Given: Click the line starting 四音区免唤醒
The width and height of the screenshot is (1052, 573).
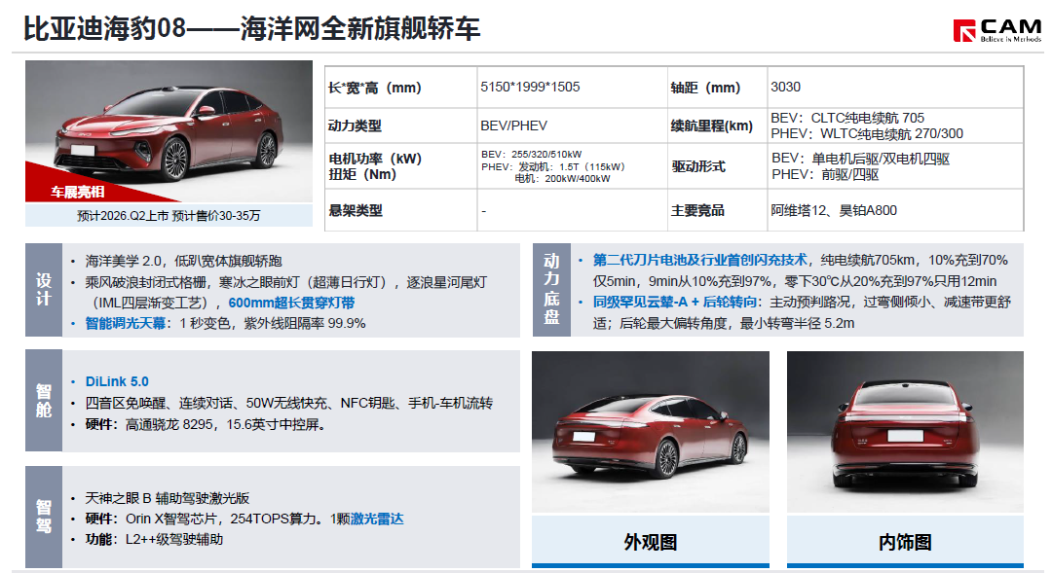Looking at the screenshot, I should pyautogui.click(x=289, y=403).
